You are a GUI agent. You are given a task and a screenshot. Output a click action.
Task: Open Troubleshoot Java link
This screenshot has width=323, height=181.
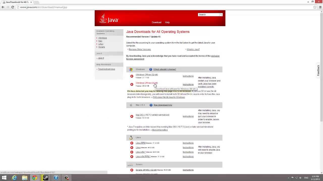106,69
